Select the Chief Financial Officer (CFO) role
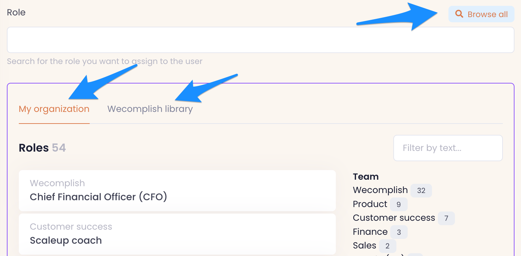521x256 pixels. [x=177, y=191]
